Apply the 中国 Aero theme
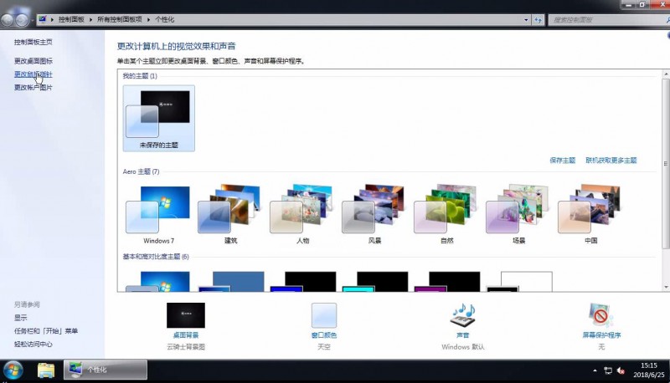This screenshot has height=383, width=670. [x=591, y=215]
